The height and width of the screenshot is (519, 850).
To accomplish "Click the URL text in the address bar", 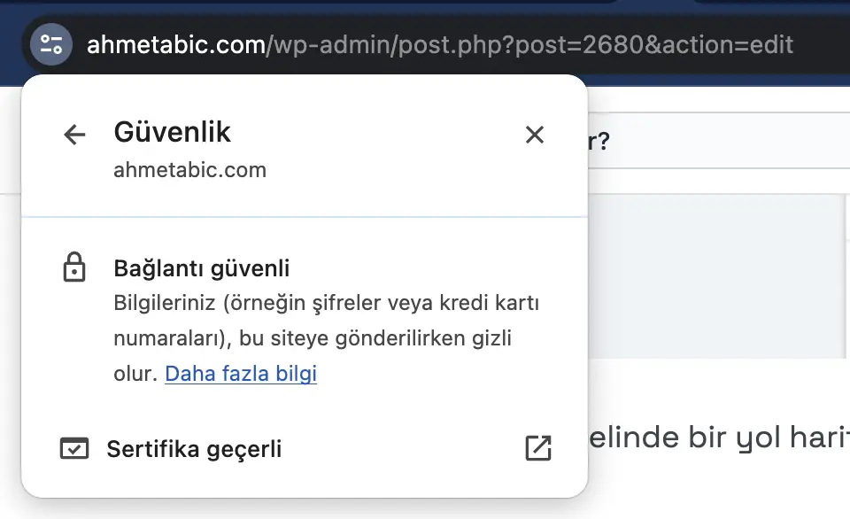I will point(440,44).
